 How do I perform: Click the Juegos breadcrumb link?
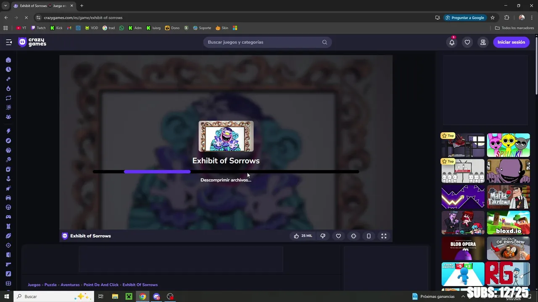(x=34, y=285)
